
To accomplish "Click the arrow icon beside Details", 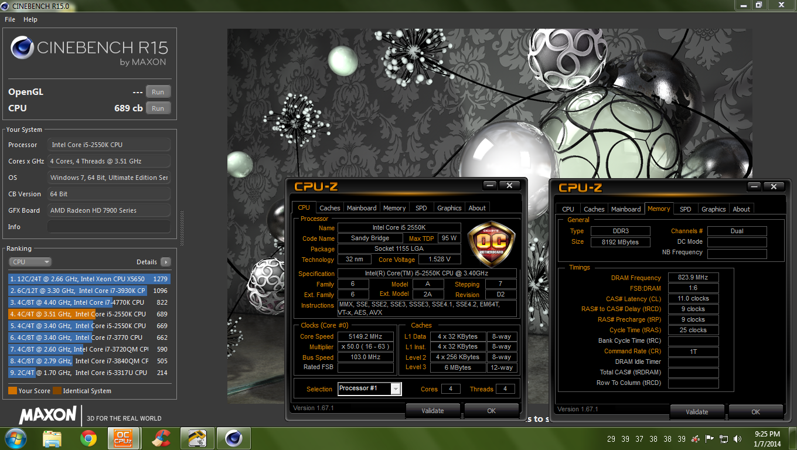I will [166, 262].
